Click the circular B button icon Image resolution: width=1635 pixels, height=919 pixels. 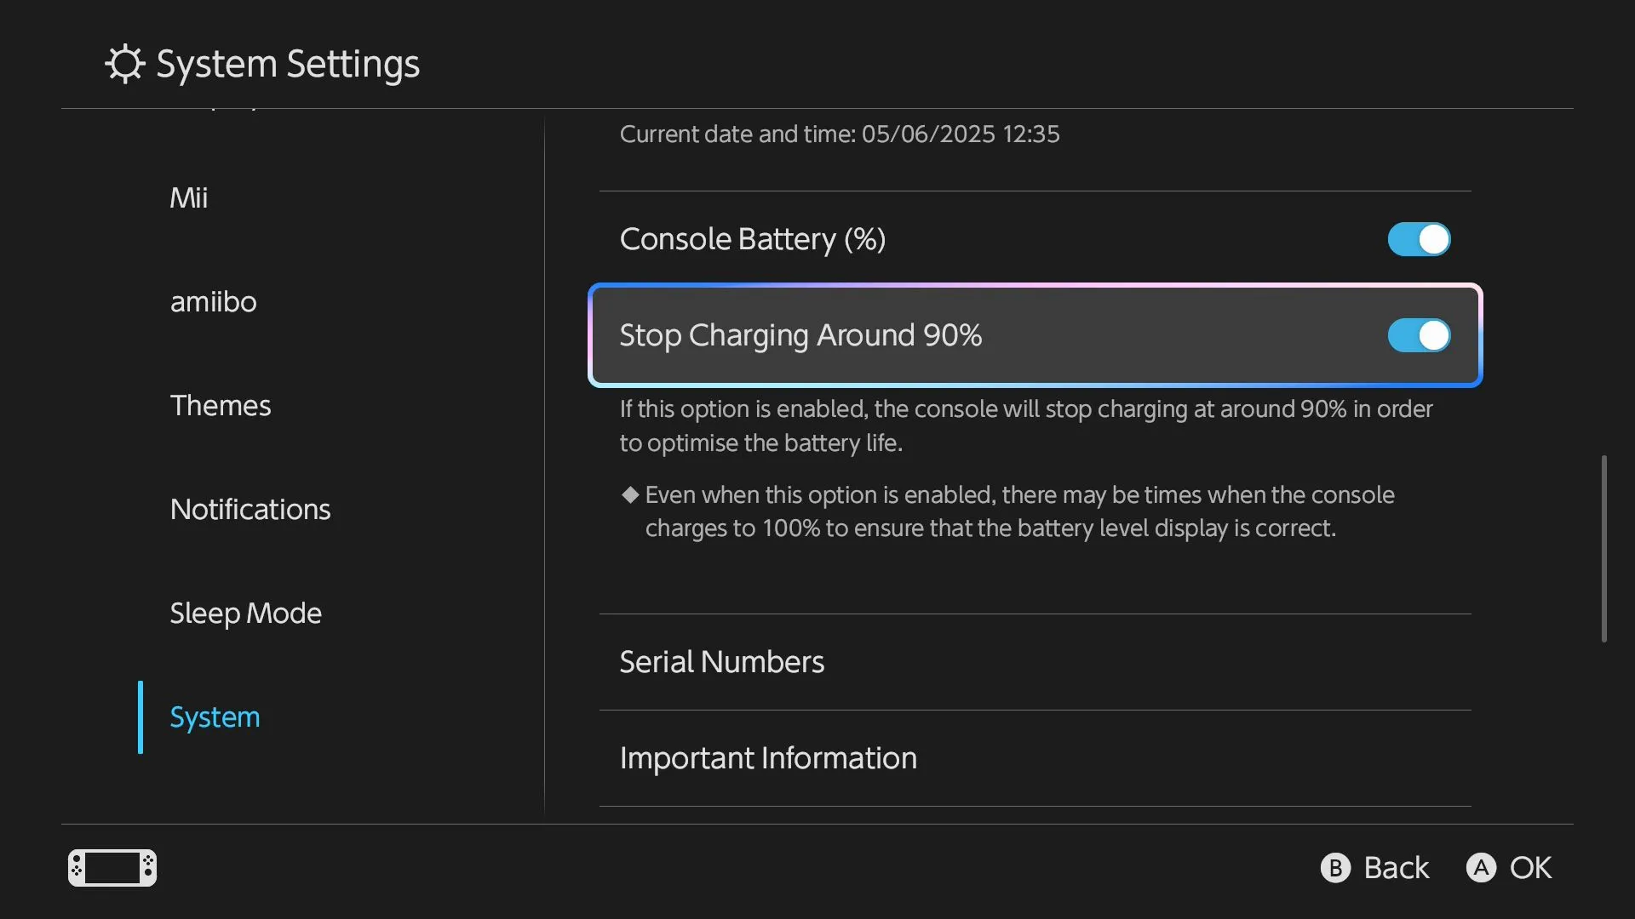coord(1335,867)
